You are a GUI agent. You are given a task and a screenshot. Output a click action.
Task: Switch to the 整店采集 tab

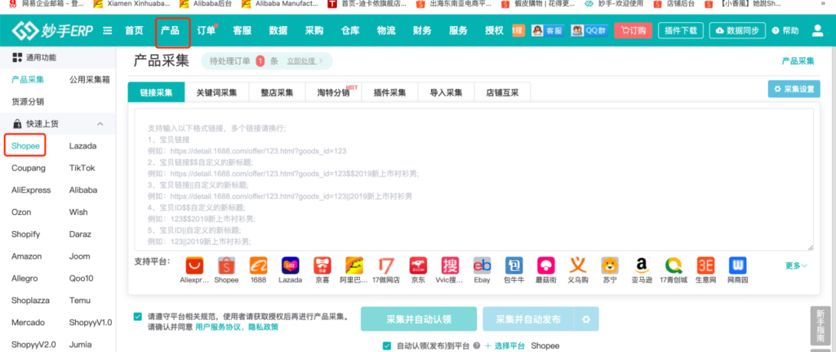277,92
